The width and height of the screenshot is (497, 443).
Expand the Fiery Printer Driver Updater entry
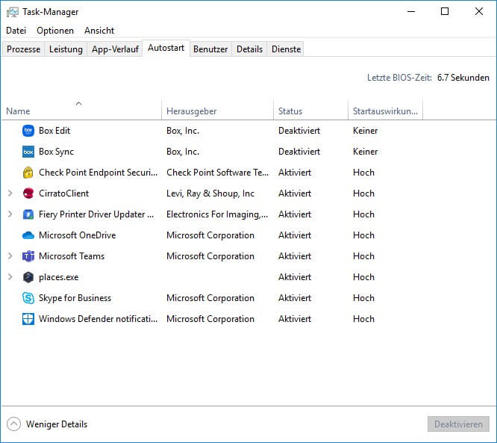pos(10,214)
